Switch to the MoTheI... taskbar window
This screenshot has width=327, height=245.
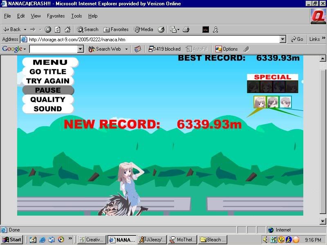click(x=182, y=240)
